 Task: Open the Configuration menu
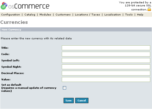(x=10, y=14)
